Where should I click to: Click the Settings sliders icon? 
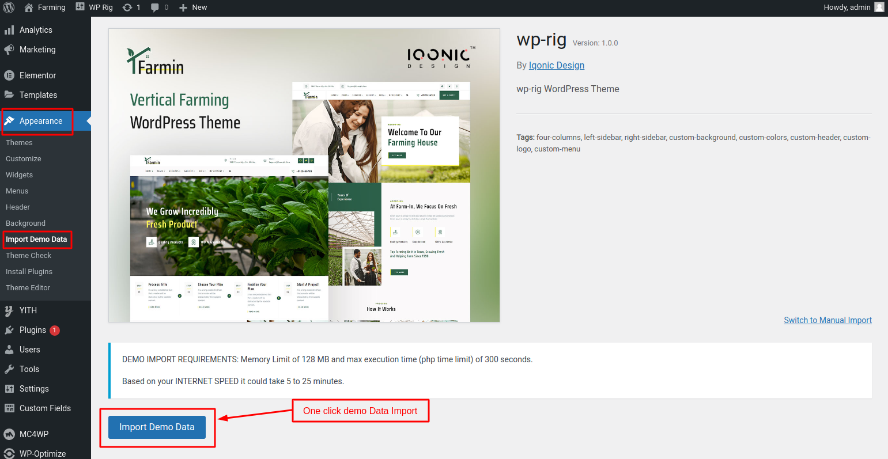coord(9,389)
